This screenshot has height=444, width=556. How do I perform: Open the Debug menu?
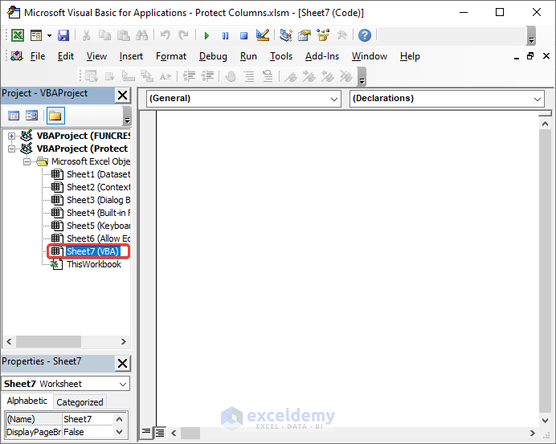click(x=213, y=56)
